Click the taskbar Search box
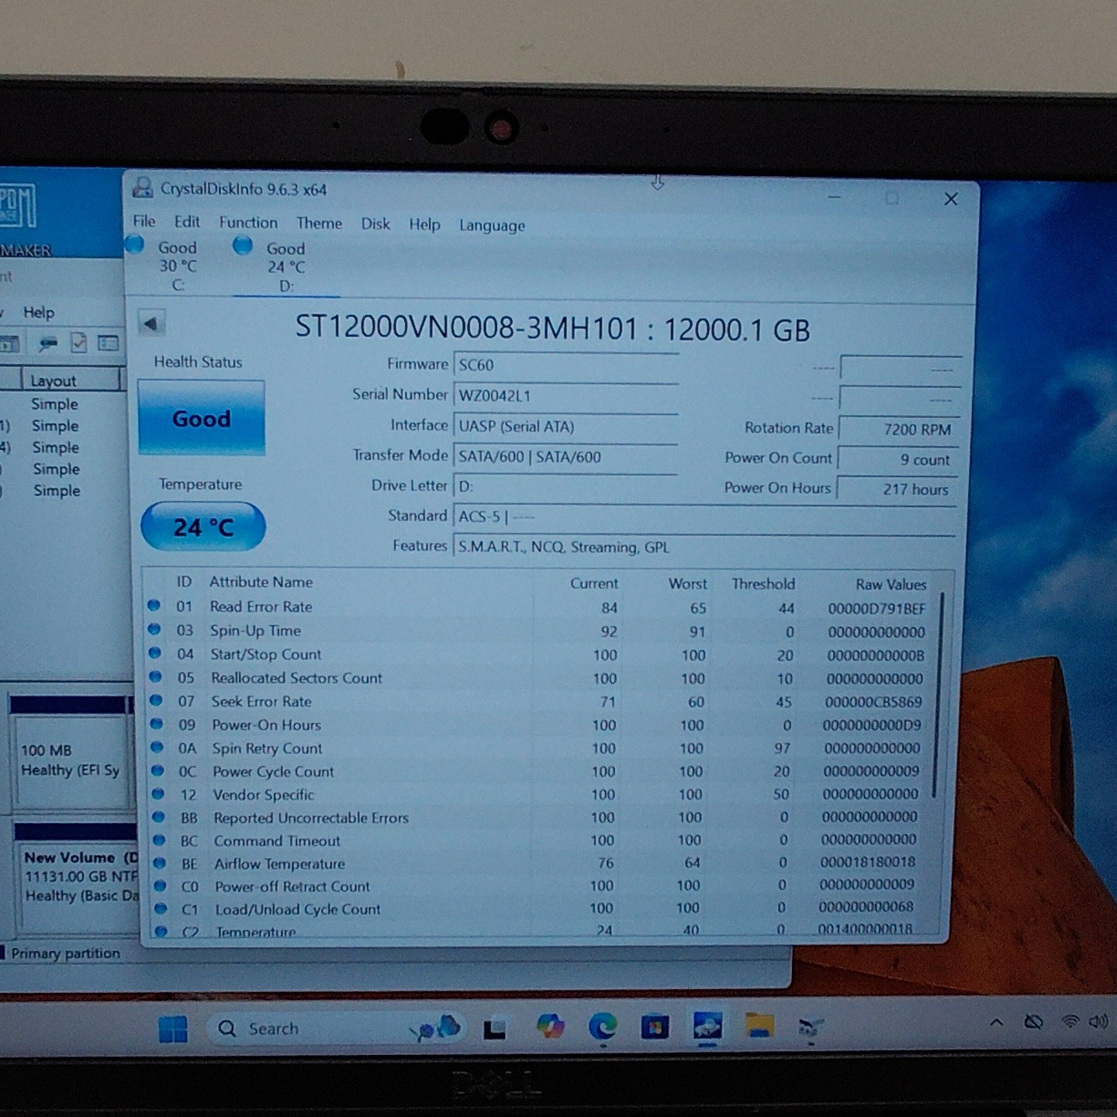This screenshot has width=1117, height=1117. (x=335, y=1029)
